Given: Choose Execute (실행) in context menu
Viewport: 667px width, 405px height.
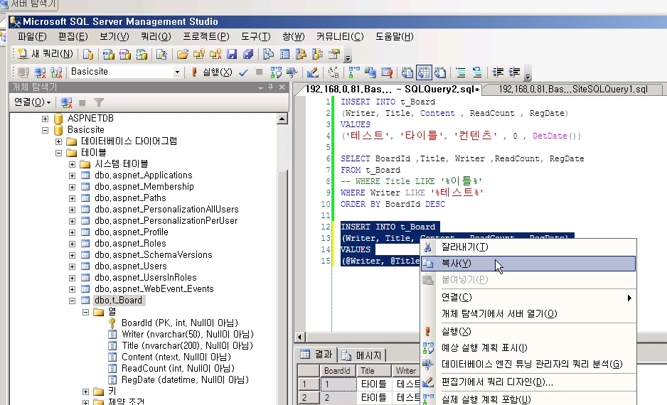Looking at the screenshot, I should tap(528, 331).
